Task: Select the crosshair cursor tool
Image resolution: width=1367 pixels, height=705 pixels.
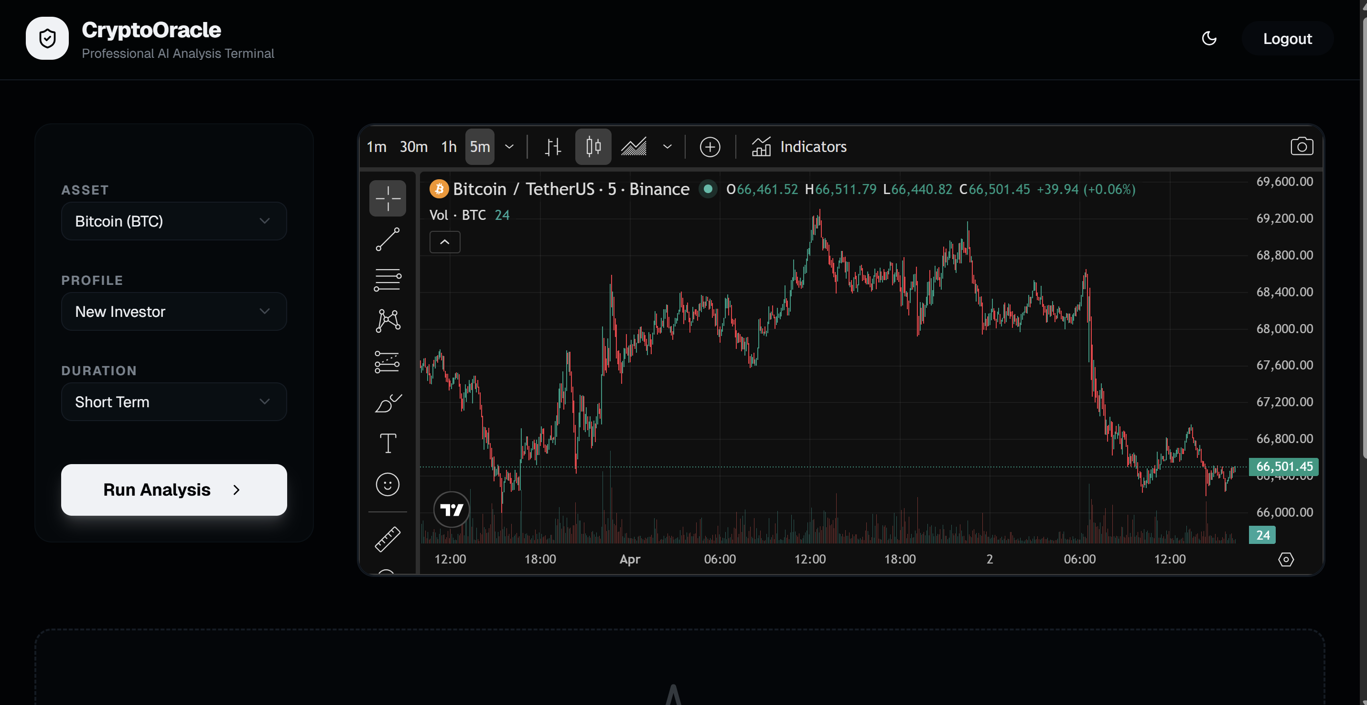Action: 387,198
